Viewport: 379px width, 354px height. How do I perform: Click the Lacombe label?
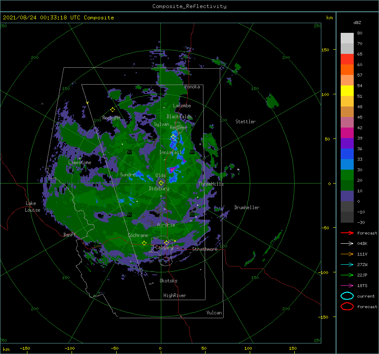click(x=182, y=106)
